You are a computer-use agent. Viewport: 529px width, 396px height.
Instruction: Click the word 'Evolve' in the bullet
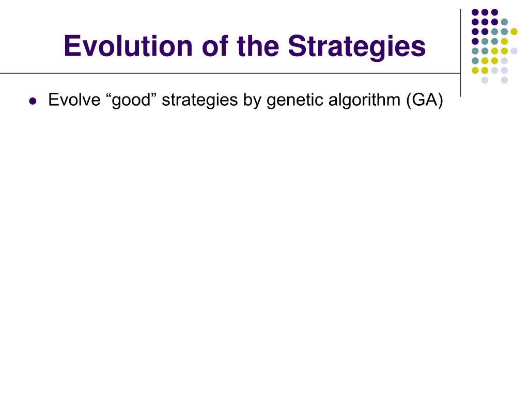[x=74, y=100]
